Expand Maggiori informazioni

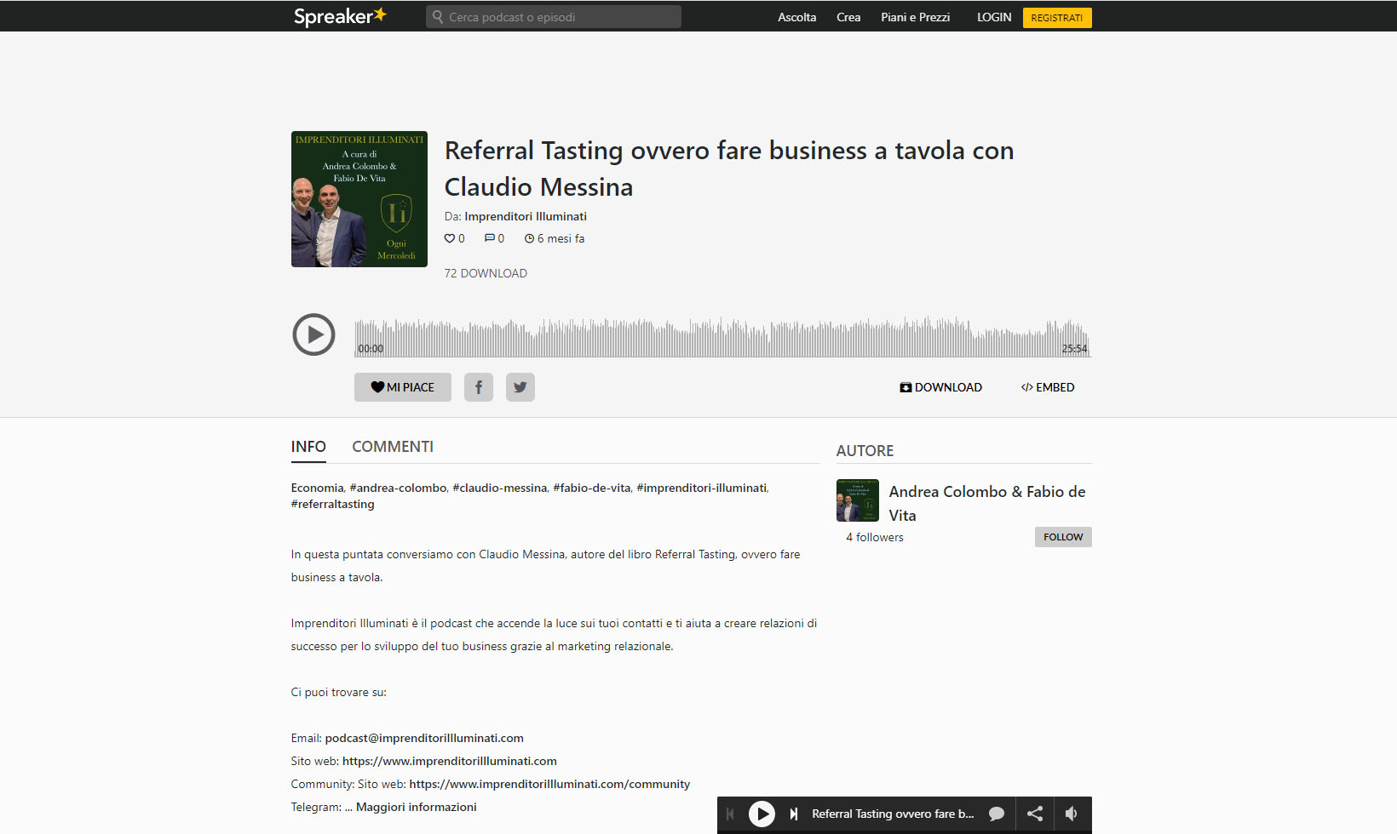click(417, 807)
